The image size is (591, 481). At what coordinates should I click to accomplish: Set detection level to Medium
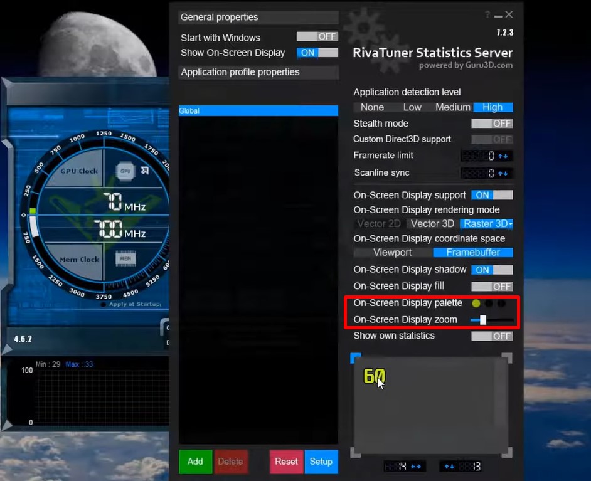452,107
